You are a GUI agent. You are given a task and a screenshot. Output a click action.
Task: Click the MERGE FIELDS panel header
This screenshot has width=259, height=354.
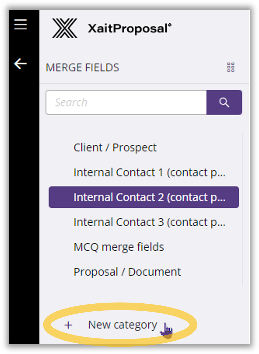tap(82, 67)
